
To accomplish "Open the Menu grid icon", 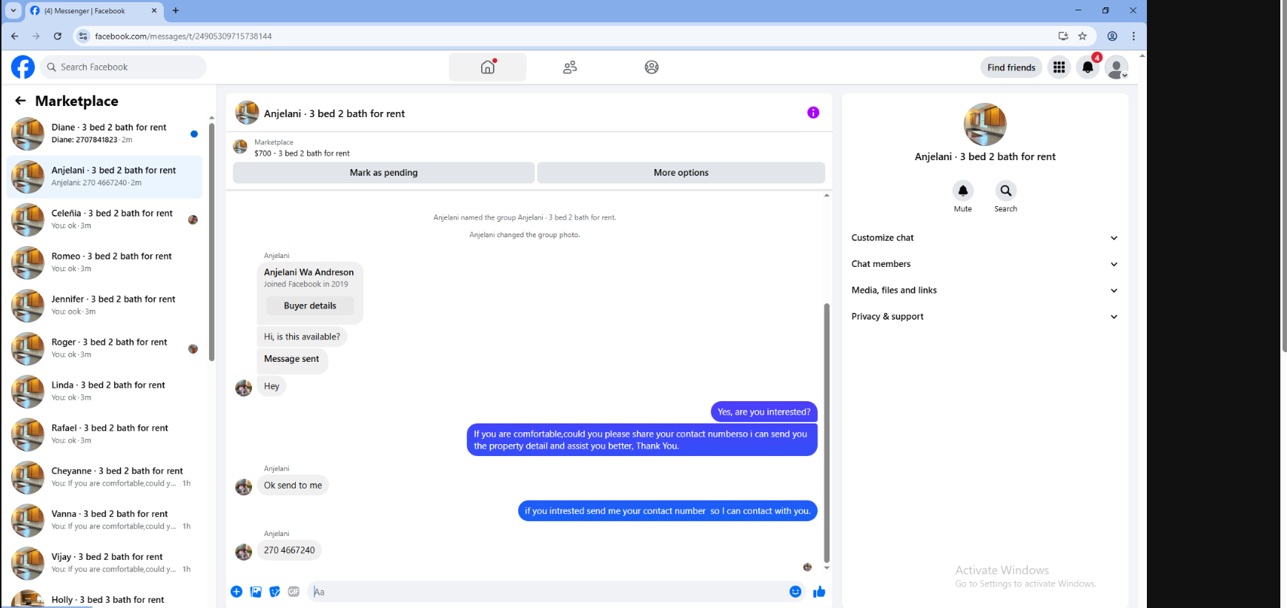I will click(x=1059, y=67).
